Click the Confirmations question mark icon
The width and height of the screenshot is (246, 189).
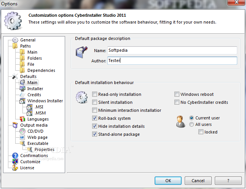coord(15,156)
